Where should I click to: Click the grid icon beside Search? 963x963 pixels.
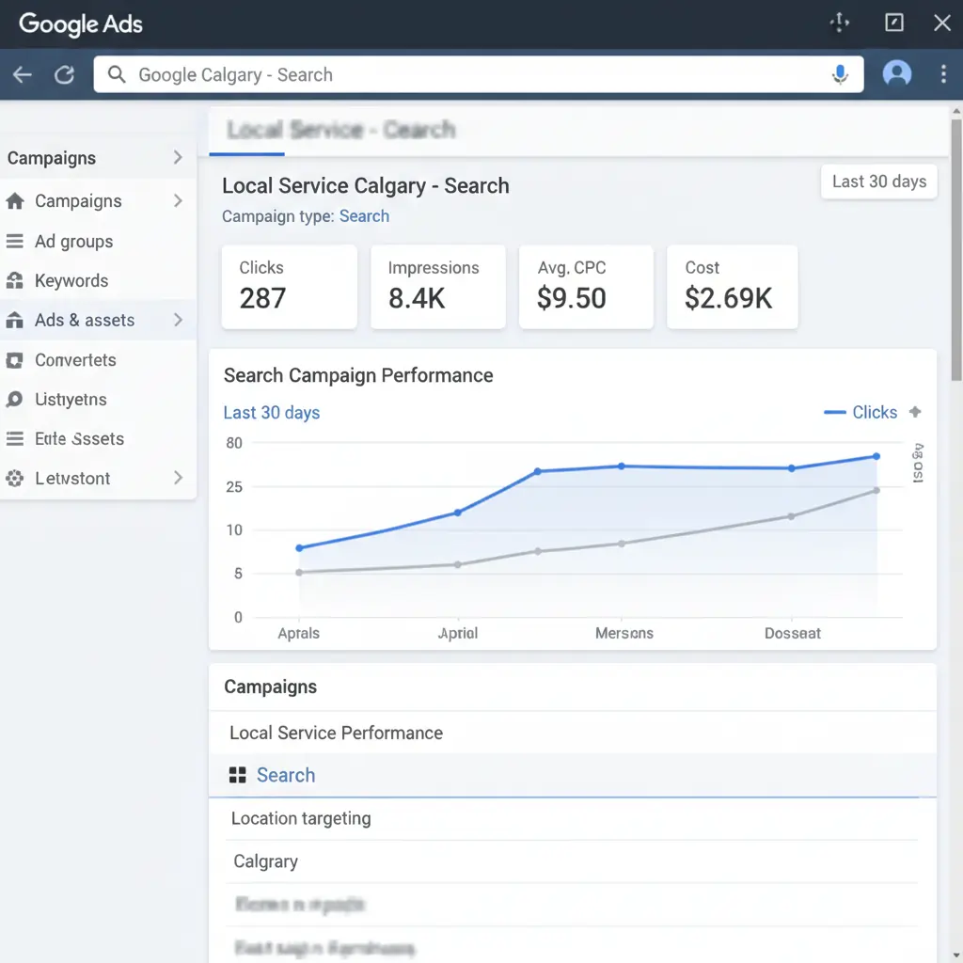[x=238, y=775]
